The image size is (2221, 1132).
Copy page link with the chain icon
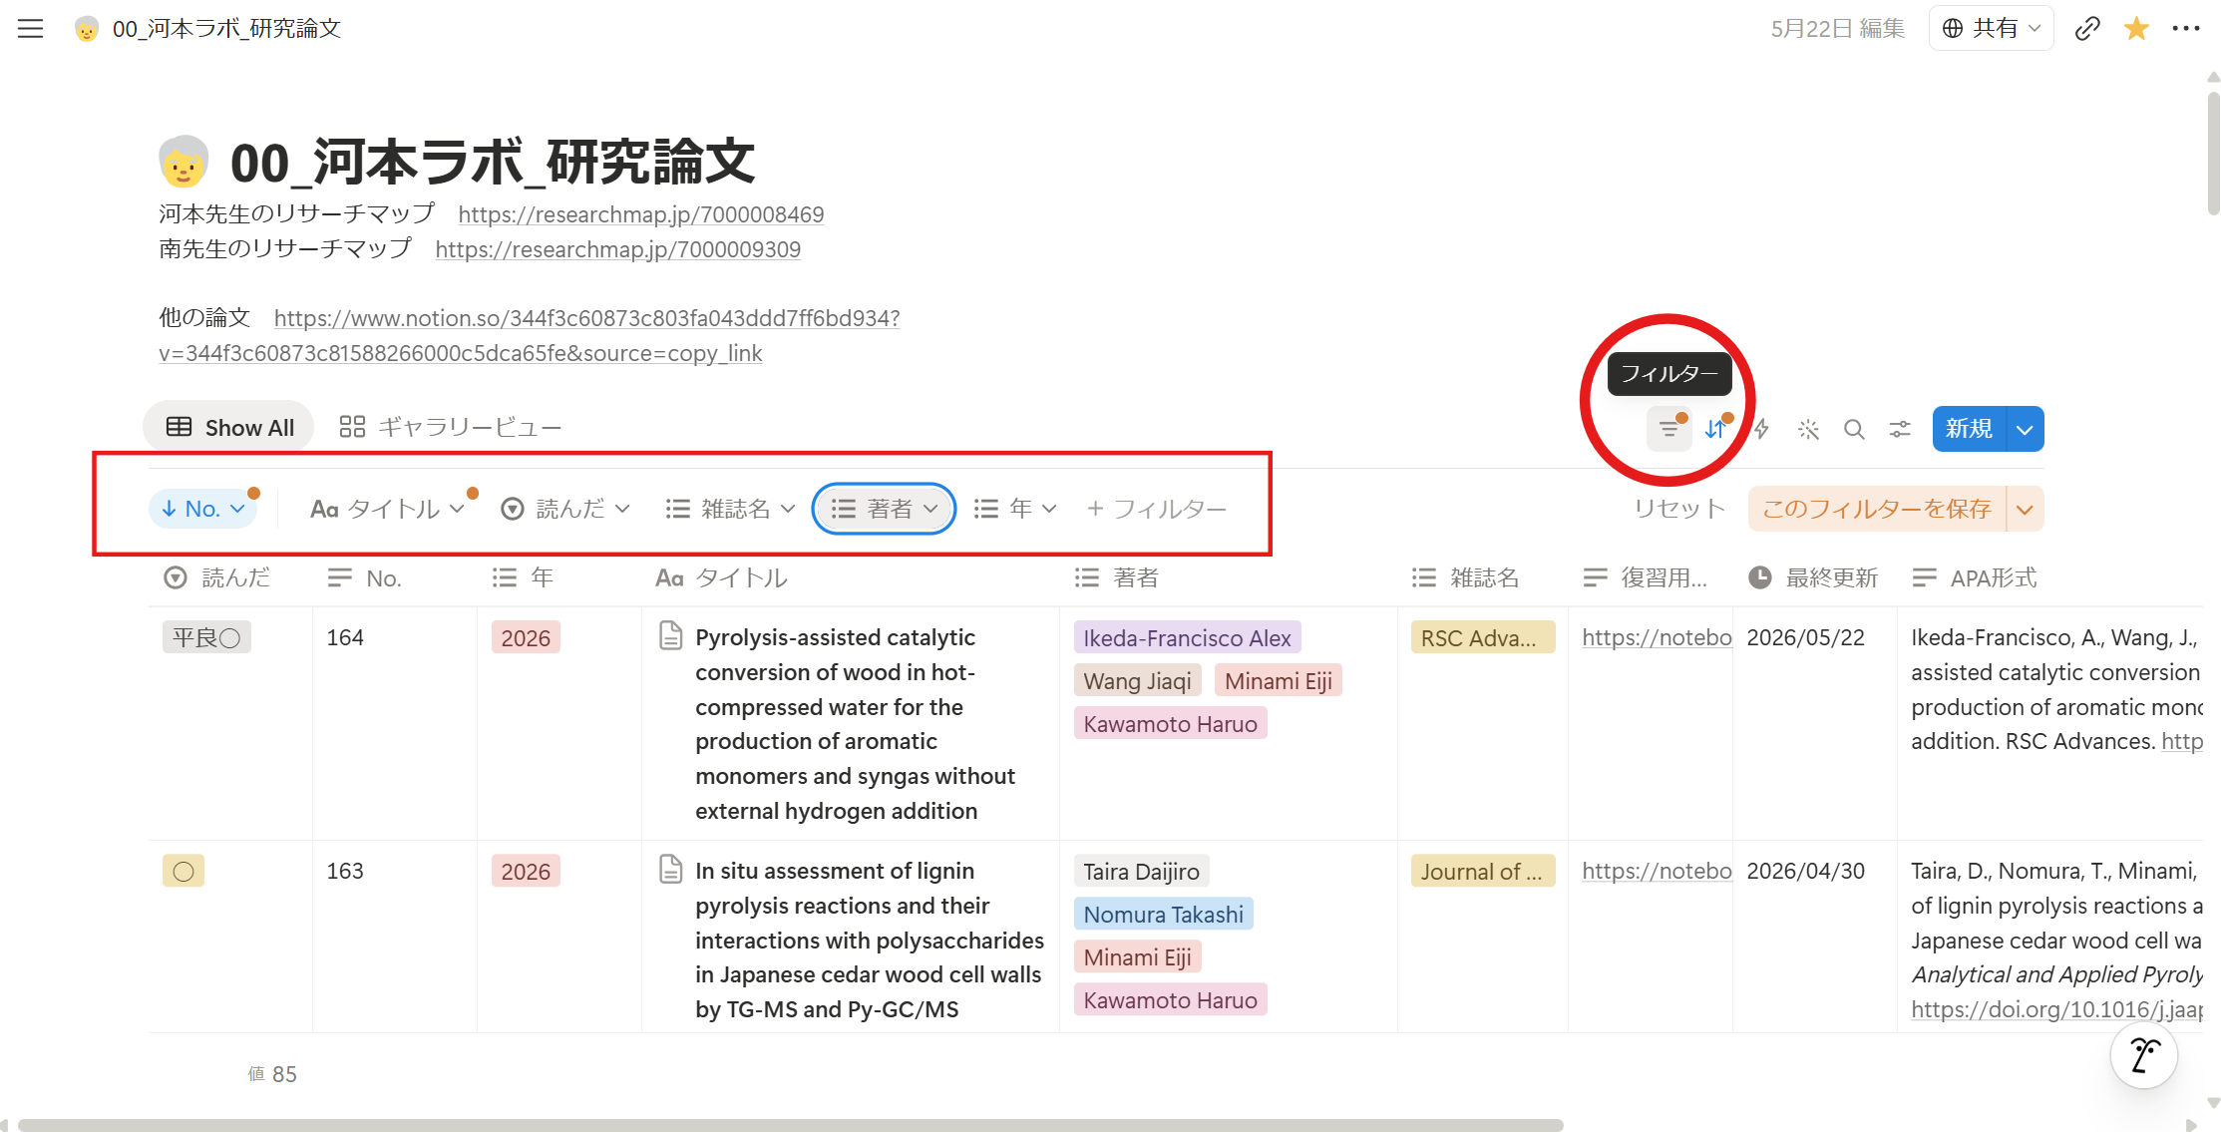click(2087, 29)
